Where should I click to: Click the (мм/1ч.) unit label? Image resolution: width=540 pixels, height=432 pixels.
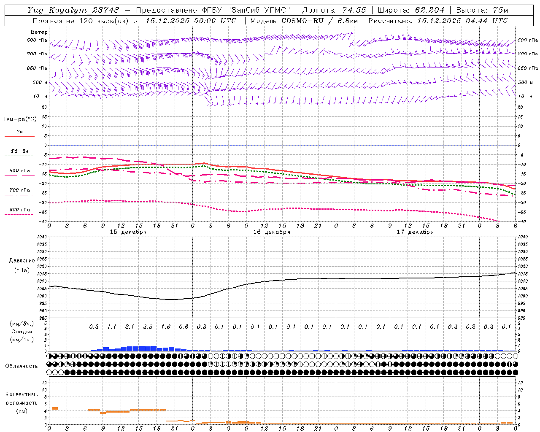point(22,340)
